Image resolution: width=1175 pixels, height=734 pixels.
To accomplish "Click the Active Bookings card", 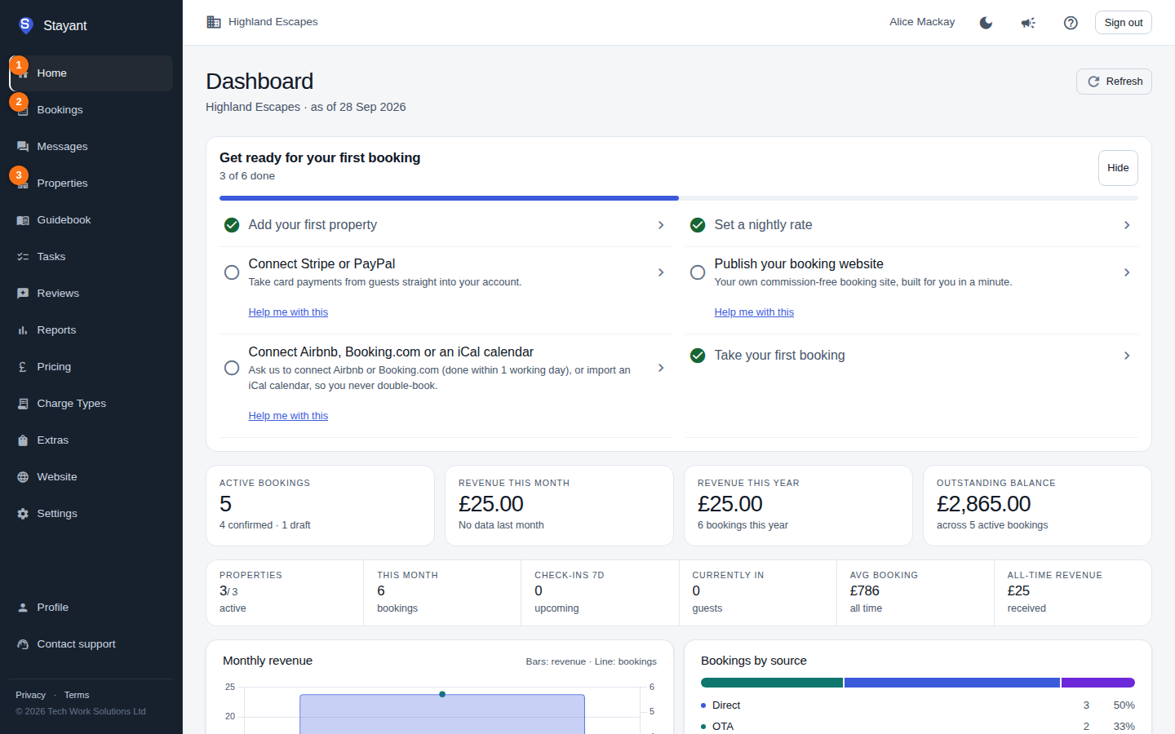I will point(320,506).
